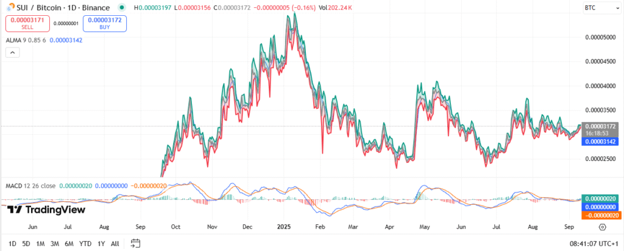This screenshot has width=624, height=251.
Task: Click the TradingView logo
Action: click(46, 210)
